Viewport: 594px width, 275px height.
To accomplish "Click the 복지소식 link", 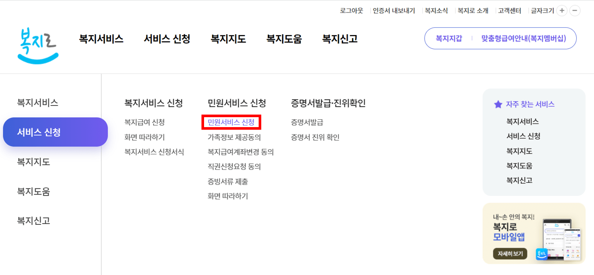I will tap(436, 10).
